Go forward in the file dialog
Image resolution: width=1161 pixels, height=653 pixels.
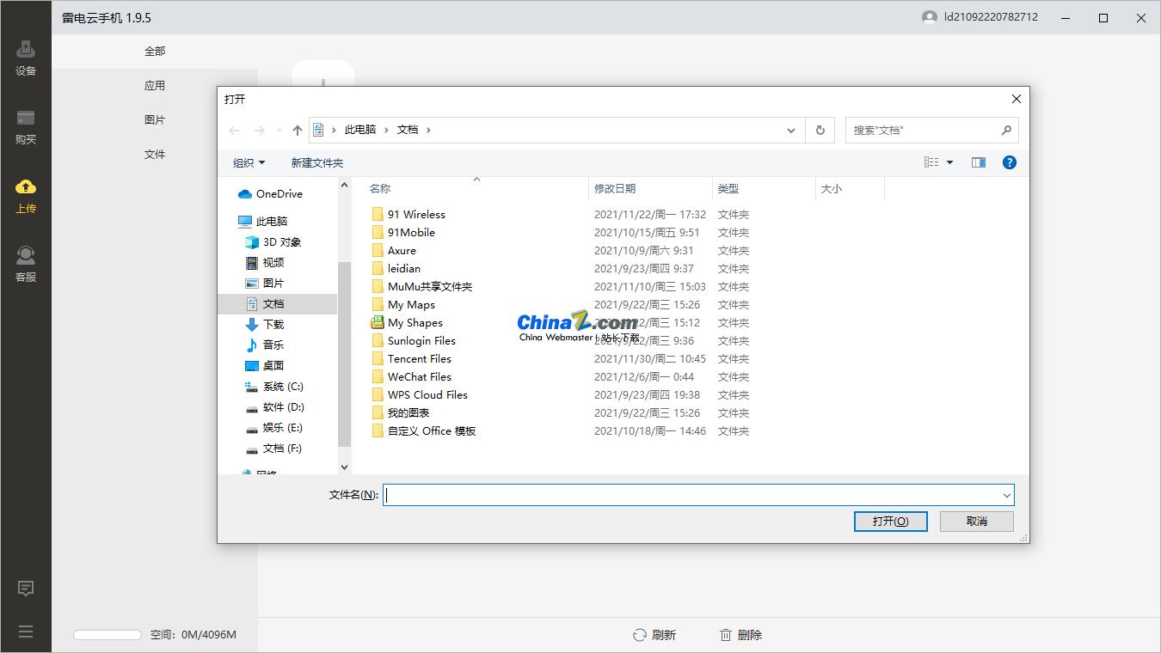[x=259, y=131]
